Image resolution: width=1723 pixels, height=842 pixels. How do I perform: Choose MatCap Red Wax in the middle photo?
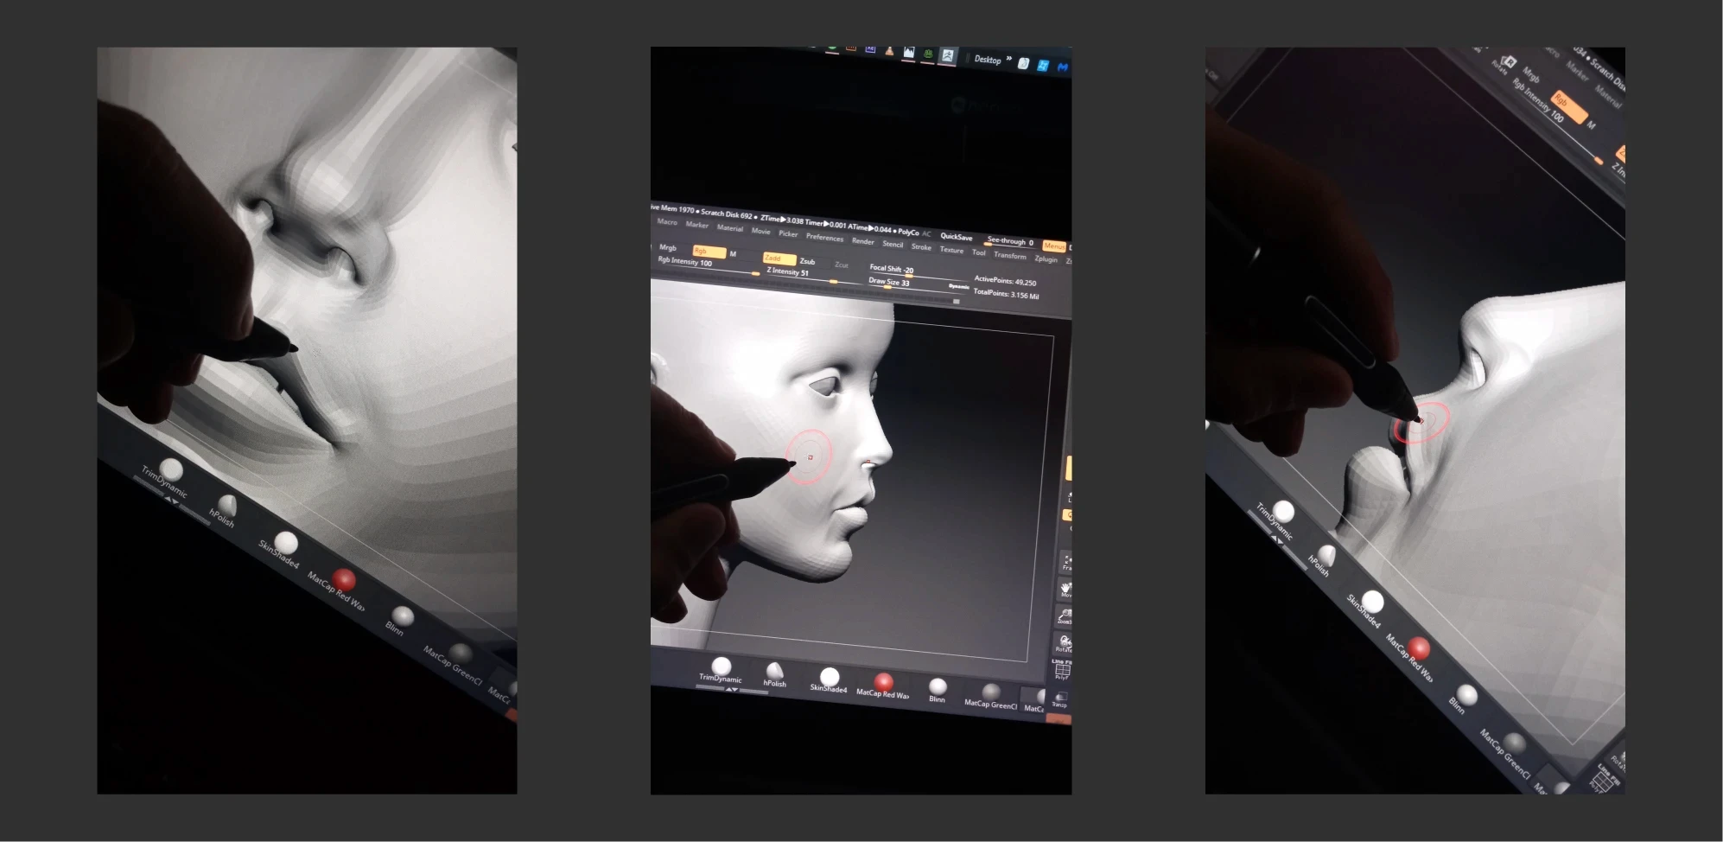pos(883,686)
